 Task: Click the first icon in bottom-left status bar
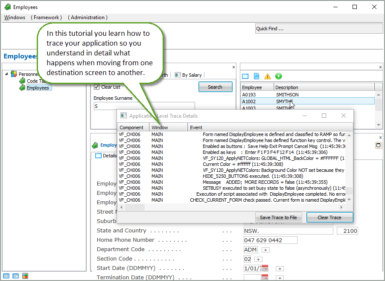pos(6,276)
